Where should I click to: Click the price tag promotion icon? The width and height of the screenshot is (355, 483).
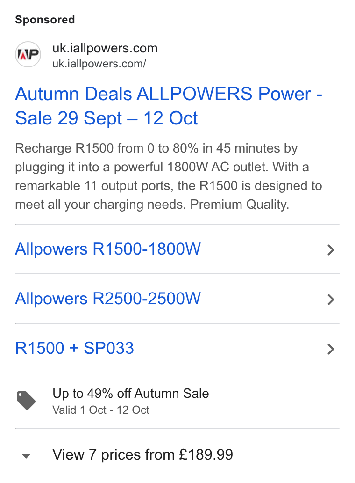pyautogui.click(x=26, y=401)
